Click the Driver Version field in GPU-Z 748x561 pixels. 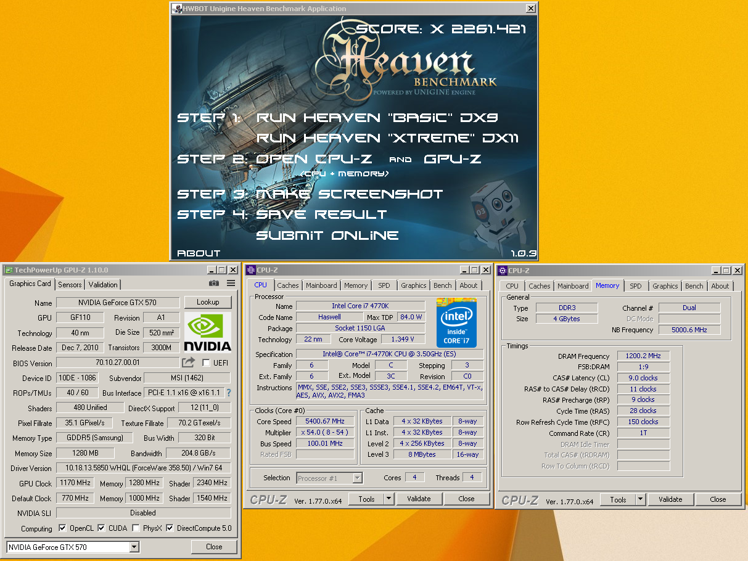tap(144, 468)
